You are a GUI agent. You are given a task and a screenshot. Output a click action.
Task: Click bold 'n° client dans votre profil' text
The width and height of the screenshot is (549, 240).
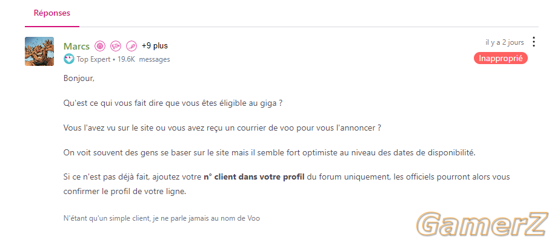click(x=254, y=177)
